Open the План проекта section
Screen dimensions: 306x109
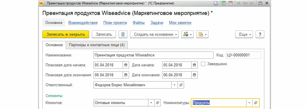(x=115, y=23)
